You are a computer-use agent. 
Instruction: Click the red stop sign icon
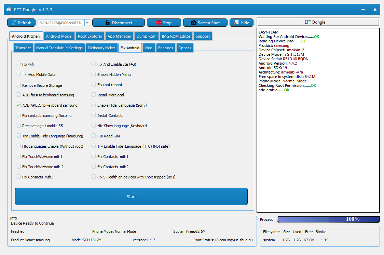point(159,23)
